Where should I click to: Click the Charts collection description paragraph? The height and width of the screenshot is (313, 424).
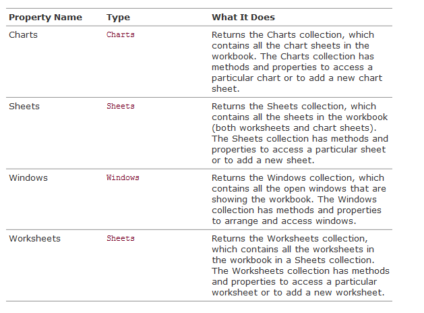click(x=297, y=61)
